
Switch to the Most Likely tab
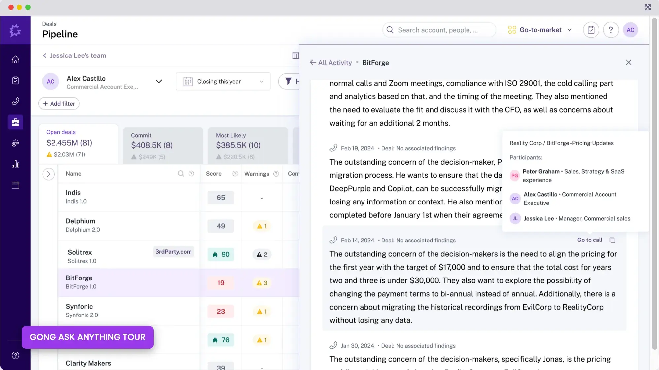coord(248,145)
